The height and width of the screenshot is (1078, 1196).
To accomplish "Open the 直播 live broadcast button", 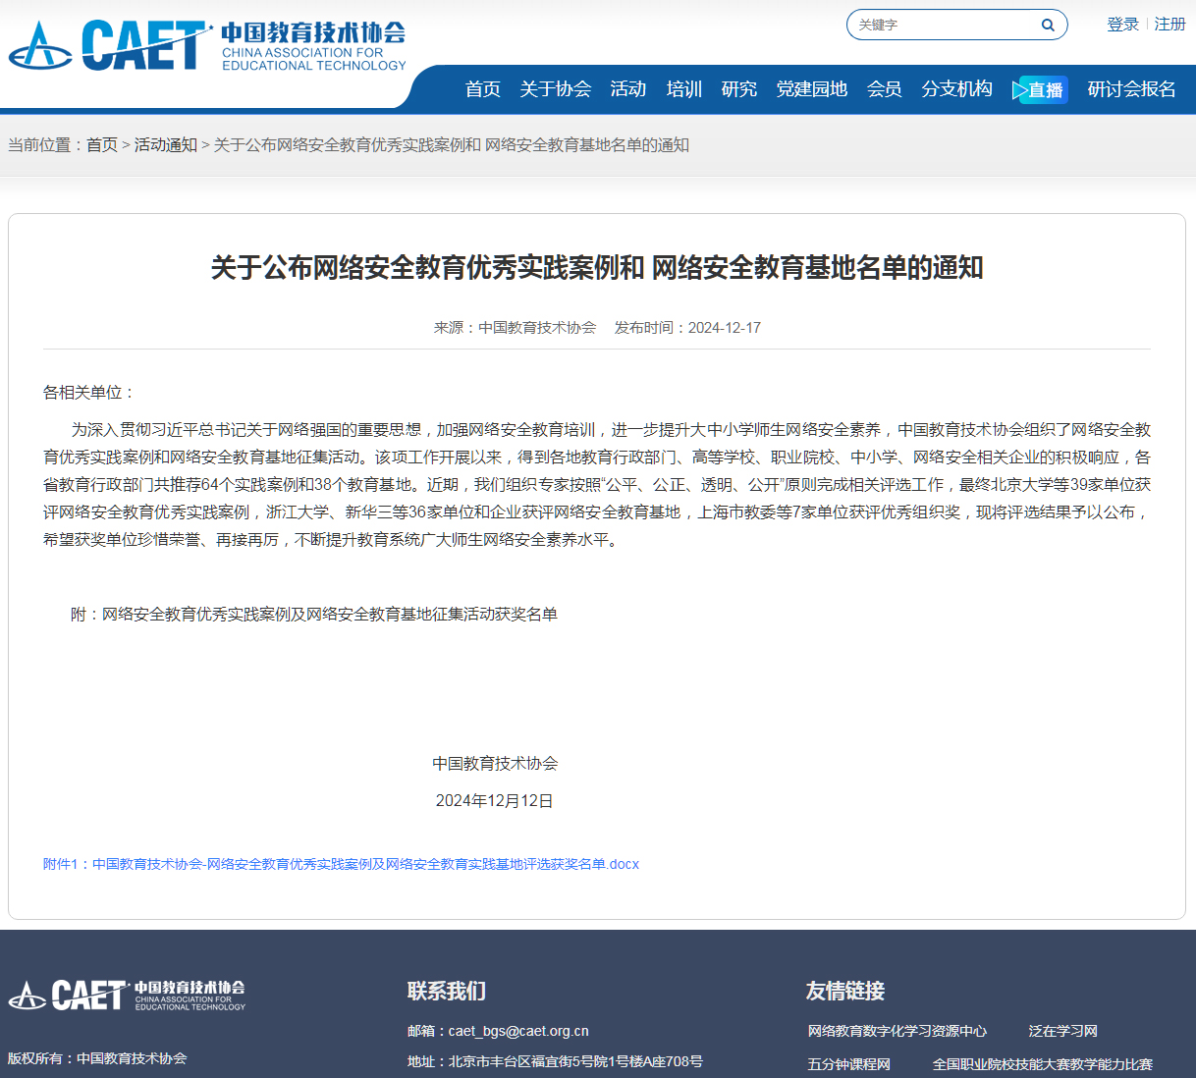I will [x=1040, y=90].
